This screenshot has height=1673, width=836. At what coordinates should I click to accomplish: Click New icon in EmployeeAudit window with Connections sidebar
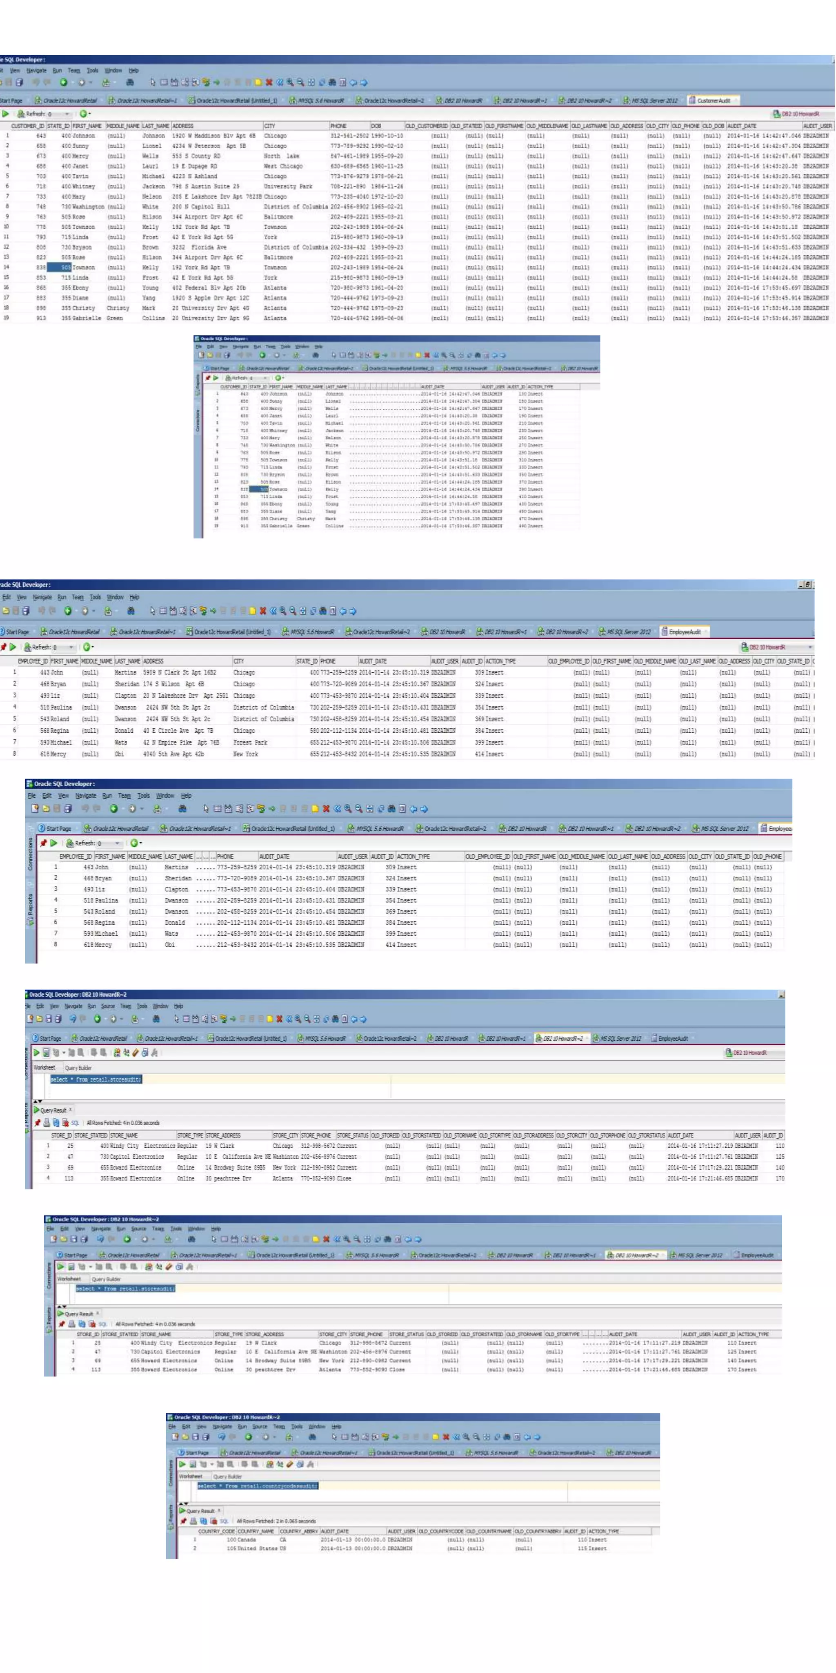coord(36,809)
